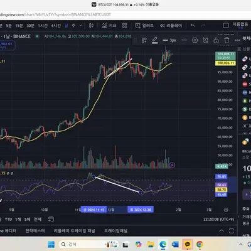This screenshot has height=251, width=251.
Task: Open File Explorer from the taskbar
Action: pyautogui.click(x=151, y=244)
